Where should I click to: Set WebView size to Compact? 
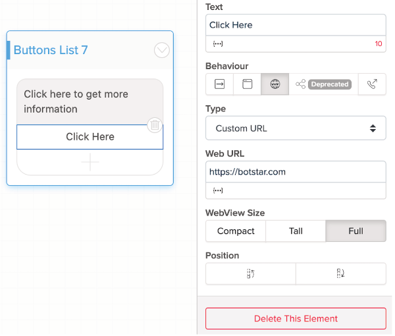[x=236, y=231]
